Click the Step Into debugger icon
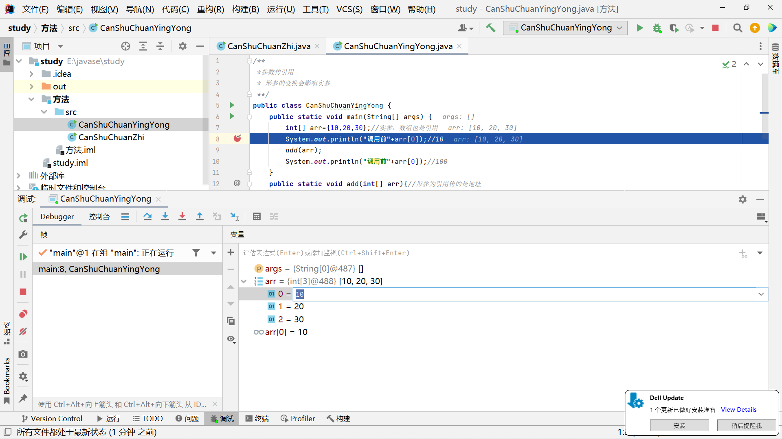This screenshot has height=439, width=782. click(165, 217)
